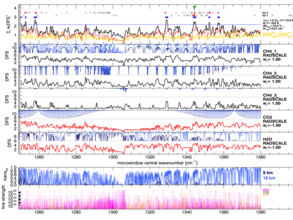Click tick 1360 on the bottom line strength axis

pyautogui.click(x=224, y=212)
